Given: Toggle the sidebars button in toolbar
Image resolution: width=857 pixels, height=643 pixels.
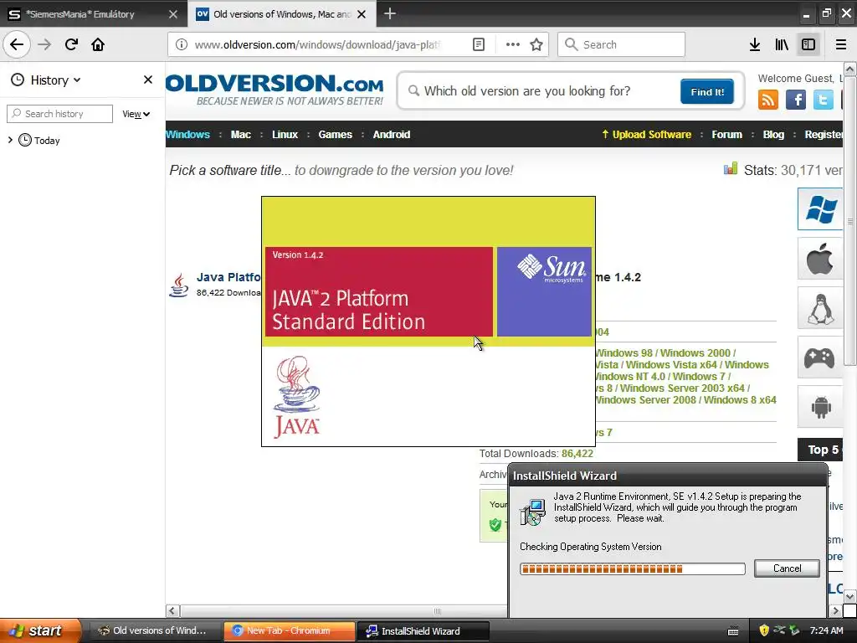Looking at the screenshot, I should coord(808,44).
